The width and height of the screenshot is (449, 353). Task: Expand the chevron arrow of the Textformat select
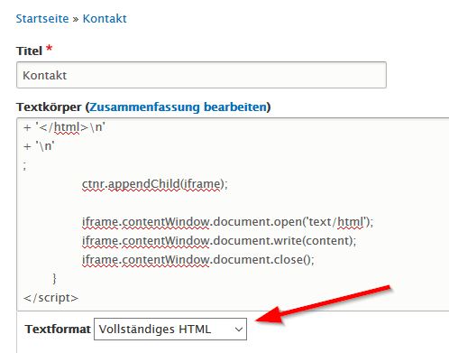coord(239,330)
